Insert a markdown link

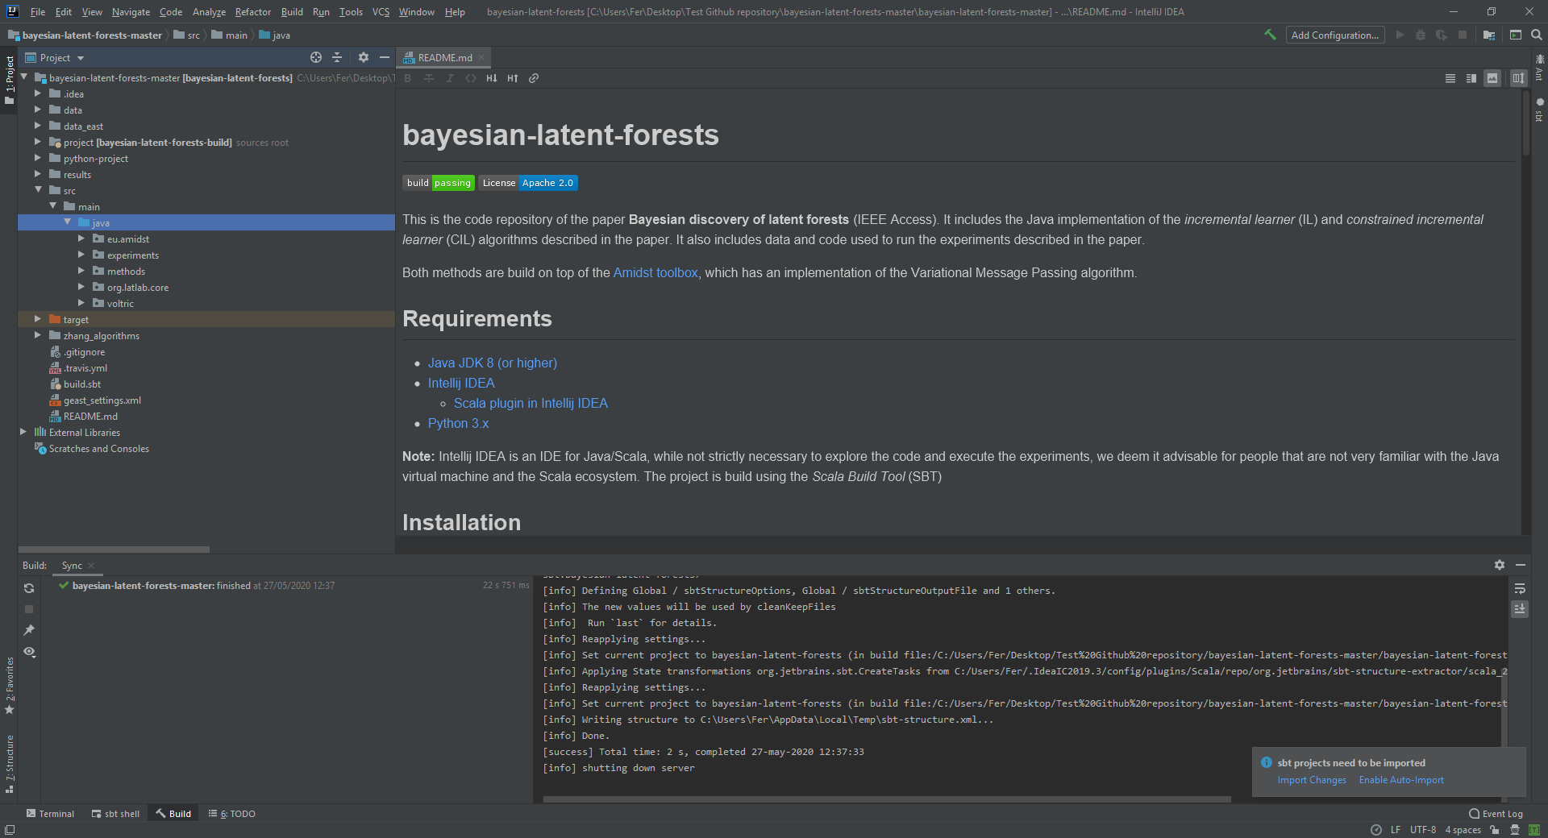(534, 78)
